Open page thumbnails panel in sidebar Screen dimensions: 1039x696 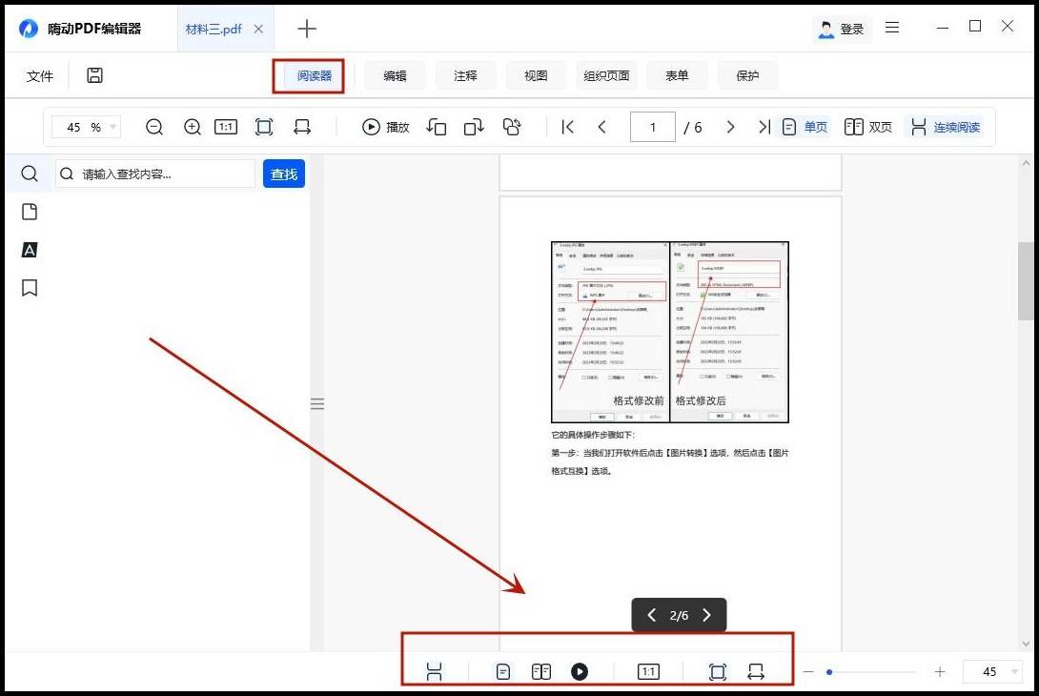point(30,212)
